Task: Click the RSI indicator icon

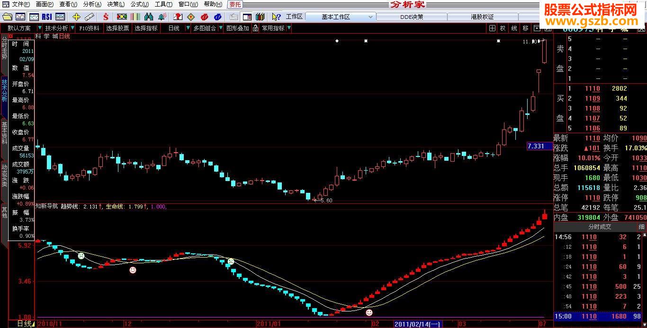Action: [x=47, y=17]
